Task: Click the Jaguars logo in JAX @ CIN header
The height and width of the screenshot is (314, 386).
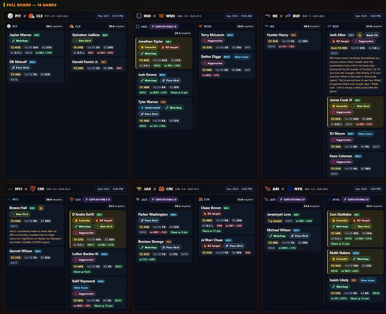Action: pyautogui.click(x=139, y=189)
